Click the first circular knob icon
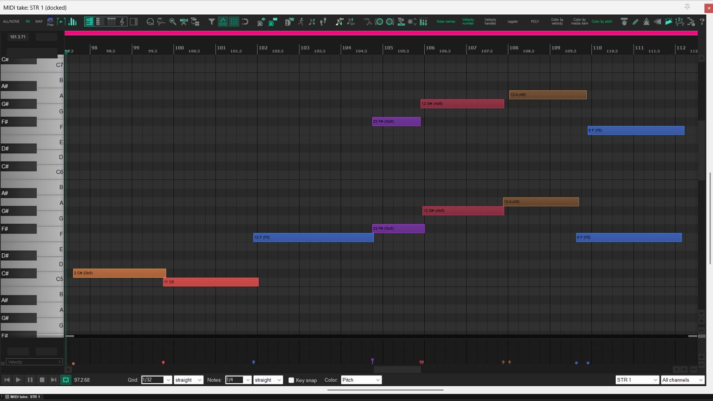 [x=379, y=21]
